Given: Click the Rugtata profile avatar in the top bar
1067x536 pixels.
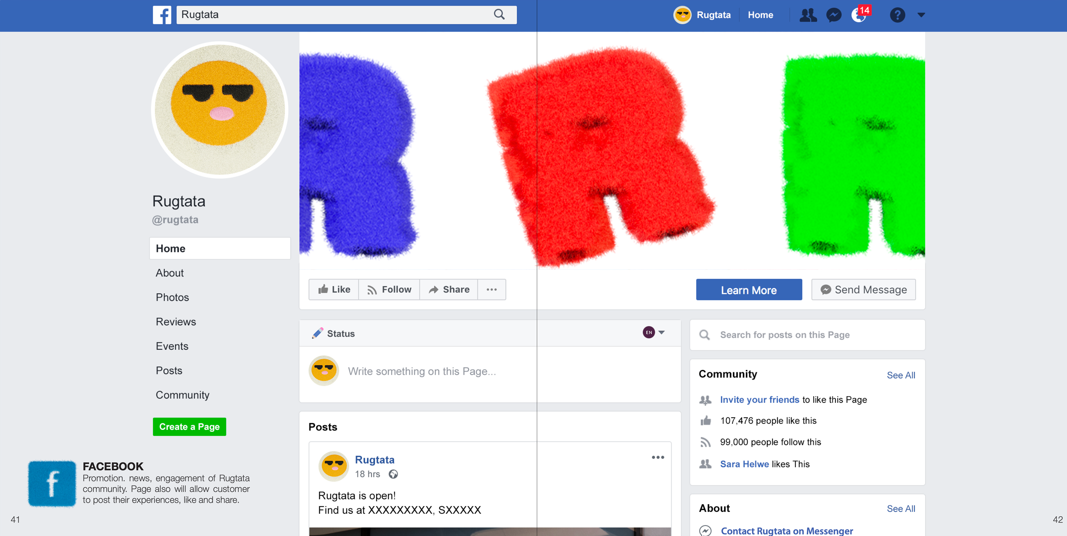Looking at the screenshot, I should 682,15.
